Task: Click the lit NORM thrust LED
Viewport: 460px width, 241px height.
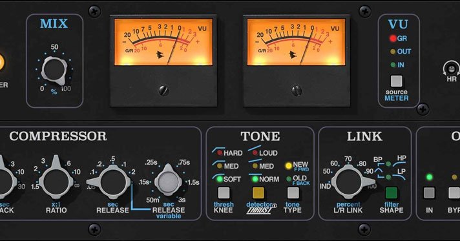Action: coord(255,179)
